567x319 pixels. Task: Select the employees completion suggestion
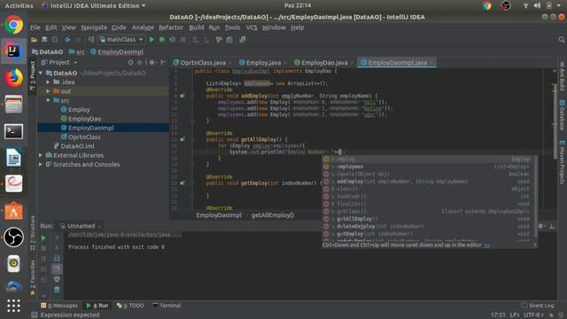click(427, 167)
